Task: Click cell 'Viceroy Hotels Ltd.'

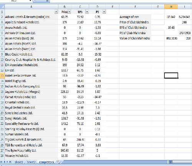Action: click(x=31, y=156)
